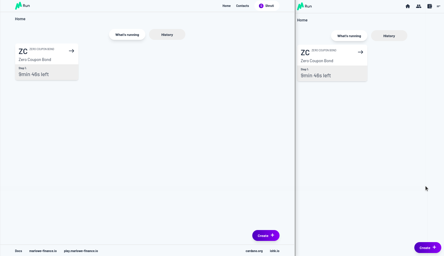This screenshot has height=256, width=444.
Task: Click arrow icon on left pane's bond card
Action: point(71,51)
